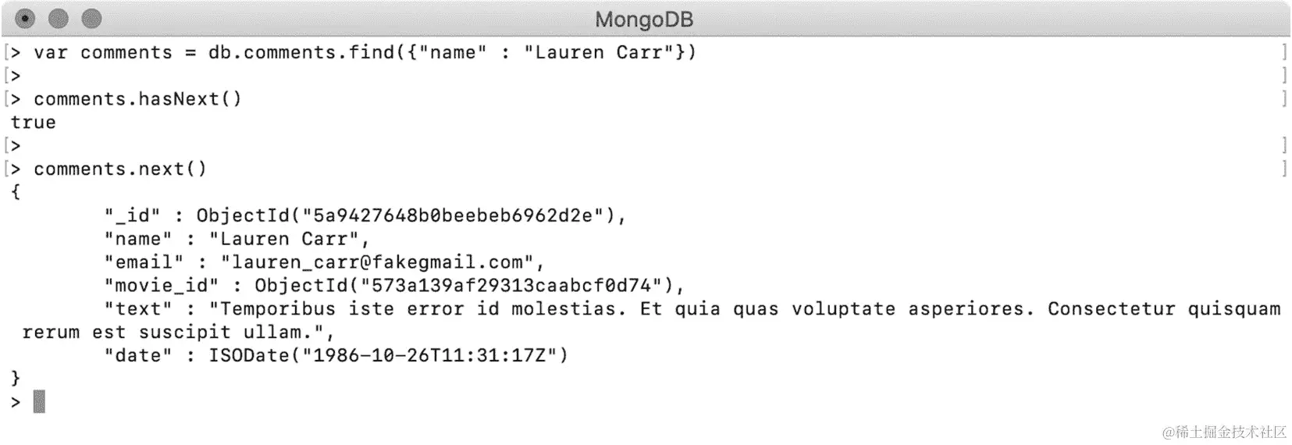
Task: Click the opening curly brace of the document
Action: (x=16, y=192)
